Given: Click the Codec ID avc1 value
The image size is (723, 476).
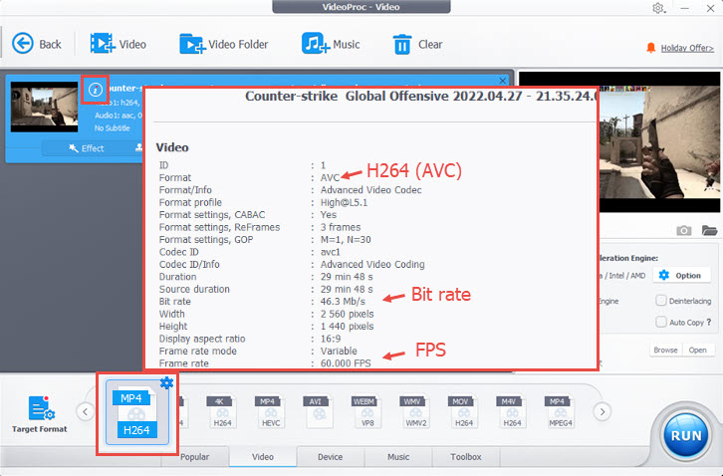Looking at the screenshot, I should 331,252.
